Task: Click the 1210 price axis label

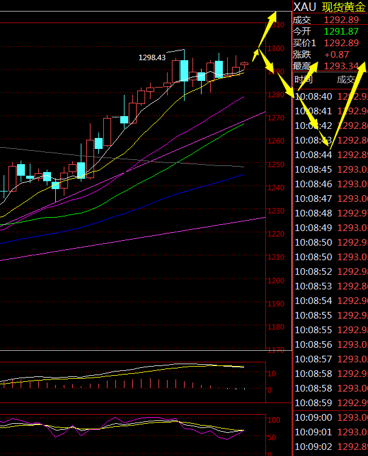Action: [x=276, y=257]
